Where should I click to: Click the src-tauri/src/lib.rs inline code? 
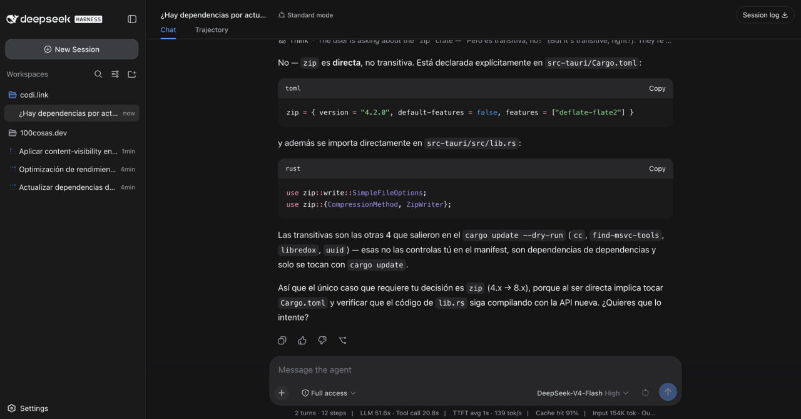tap(471, 143)
